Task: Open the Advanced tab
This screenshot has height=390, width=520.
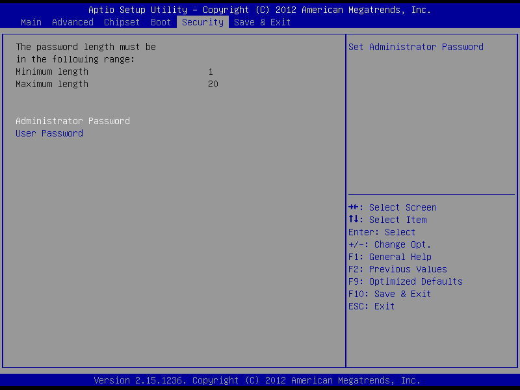Action: tap(73, 22)
